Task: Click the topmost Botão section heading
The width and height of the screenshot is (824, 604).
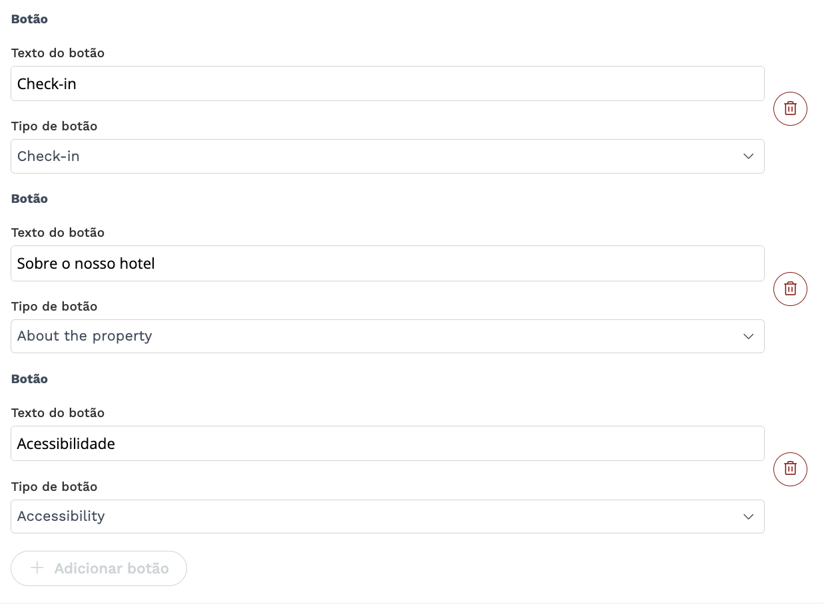Action: coord(29,19)
